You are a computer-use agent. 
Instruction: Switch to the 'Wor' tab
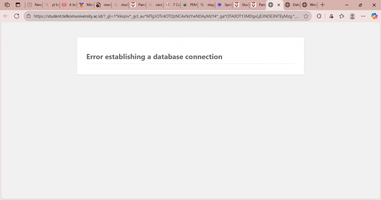coord(309,5)
